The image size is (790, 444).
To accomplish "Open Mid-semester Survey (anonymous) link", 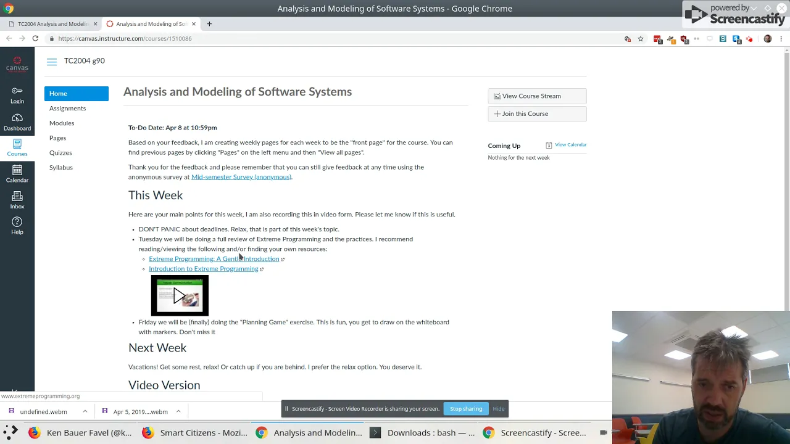I will [241, 177].
